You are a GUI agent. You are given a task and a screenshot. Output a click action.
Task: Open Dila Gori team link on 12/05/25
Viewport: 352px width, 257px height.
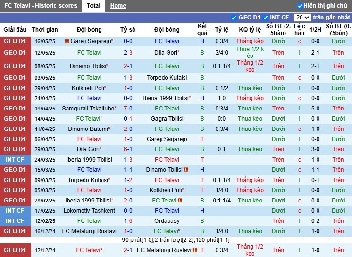pos(166,53)
